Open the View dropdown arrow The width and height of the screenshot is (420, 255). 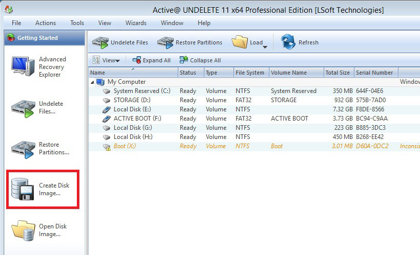click(117, 61)
